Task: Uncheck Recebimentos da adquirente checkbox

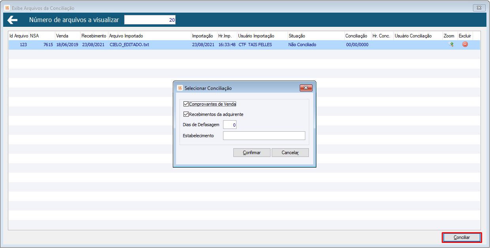Action: pos(186,114)
